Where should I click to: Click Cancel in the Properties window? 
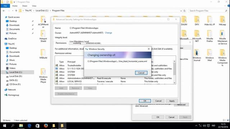171,117
